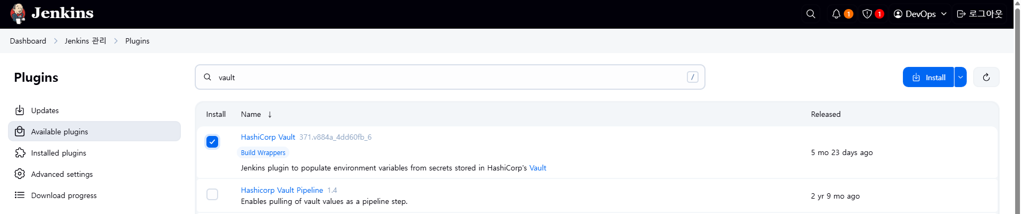
Task: Focus the plugin search field
Action: click(x=450, y=78)
